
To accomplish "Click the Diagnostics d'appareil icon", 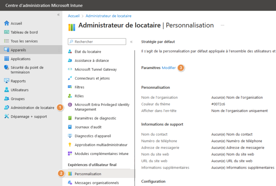I will 70,136.
